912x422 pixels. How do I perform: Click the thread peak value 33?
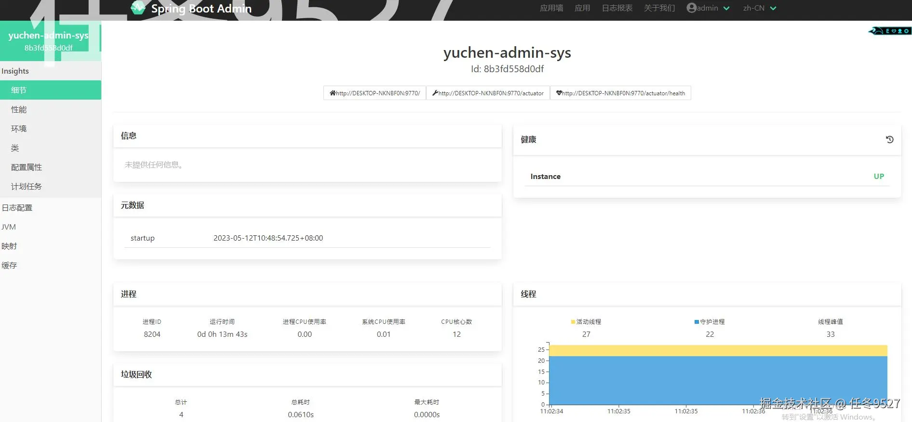[x=831, y=334]
